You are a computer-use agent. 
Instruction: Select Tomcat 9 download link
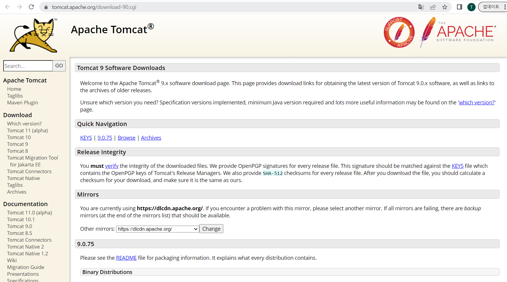pyautogui.click(x=17, y=144)
